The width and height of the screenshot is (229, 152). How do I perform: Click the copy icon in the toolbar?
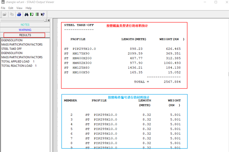[12, 15]
